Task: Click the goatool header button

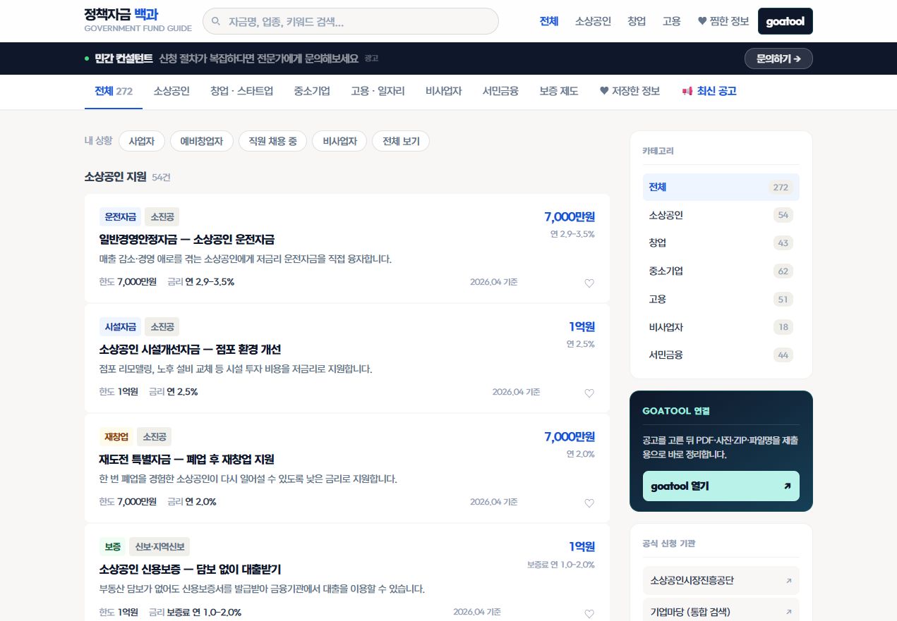Action: pos(785,21)
